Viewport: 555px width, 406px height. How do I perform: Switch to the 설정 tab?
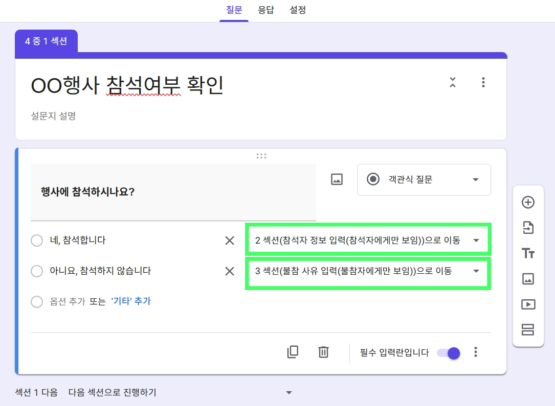298,10
